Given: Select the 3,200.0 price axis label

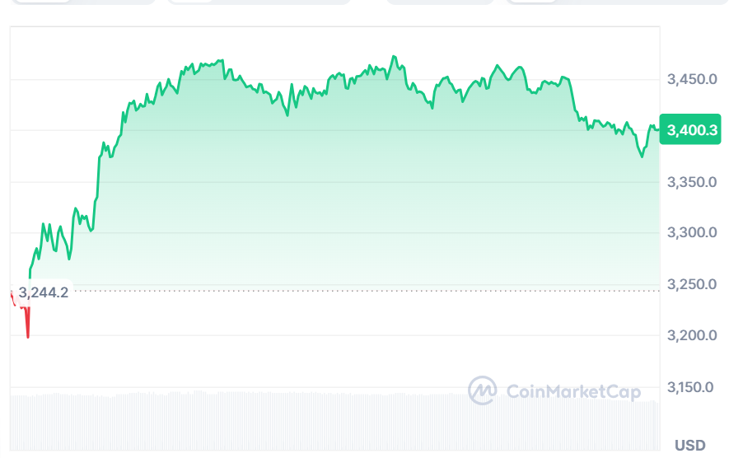Looking at the screenshot, I should [692, 336].
